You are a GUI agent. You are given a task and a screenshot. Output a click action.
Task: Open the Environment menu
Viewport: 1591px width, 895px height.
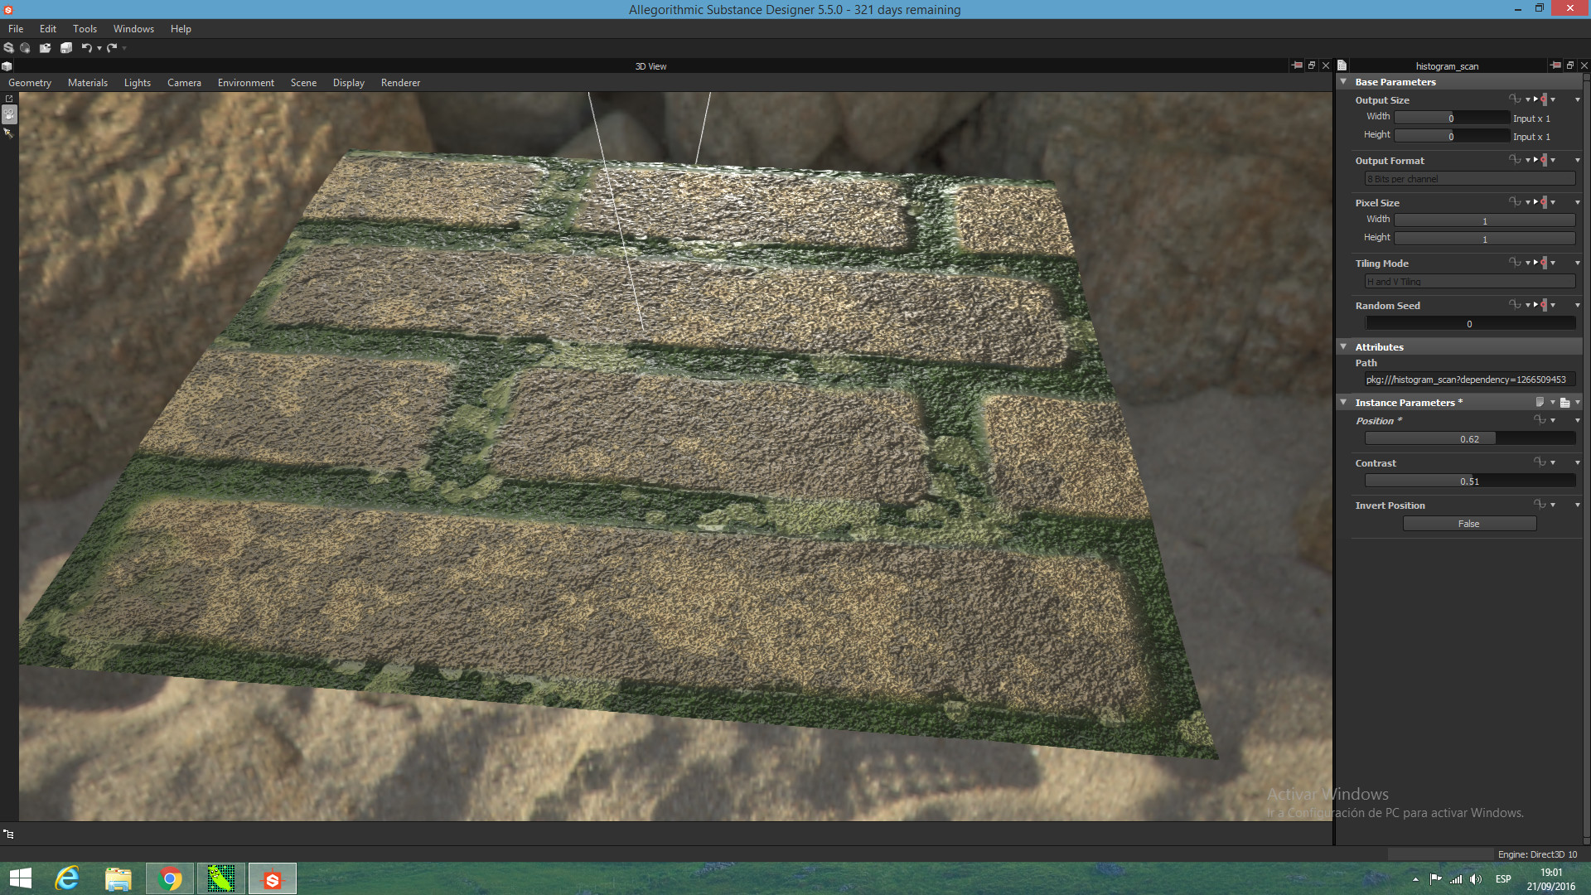tap(245, 83)
